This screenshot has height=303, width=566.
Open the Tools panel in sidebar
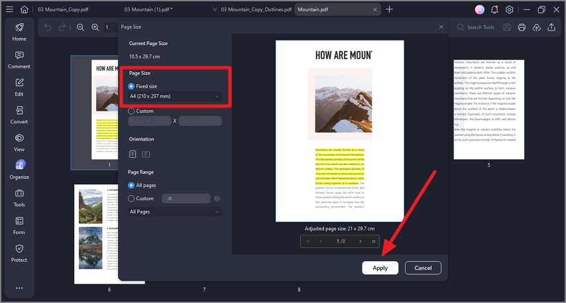pyautogui.click(x=19, y=198)
